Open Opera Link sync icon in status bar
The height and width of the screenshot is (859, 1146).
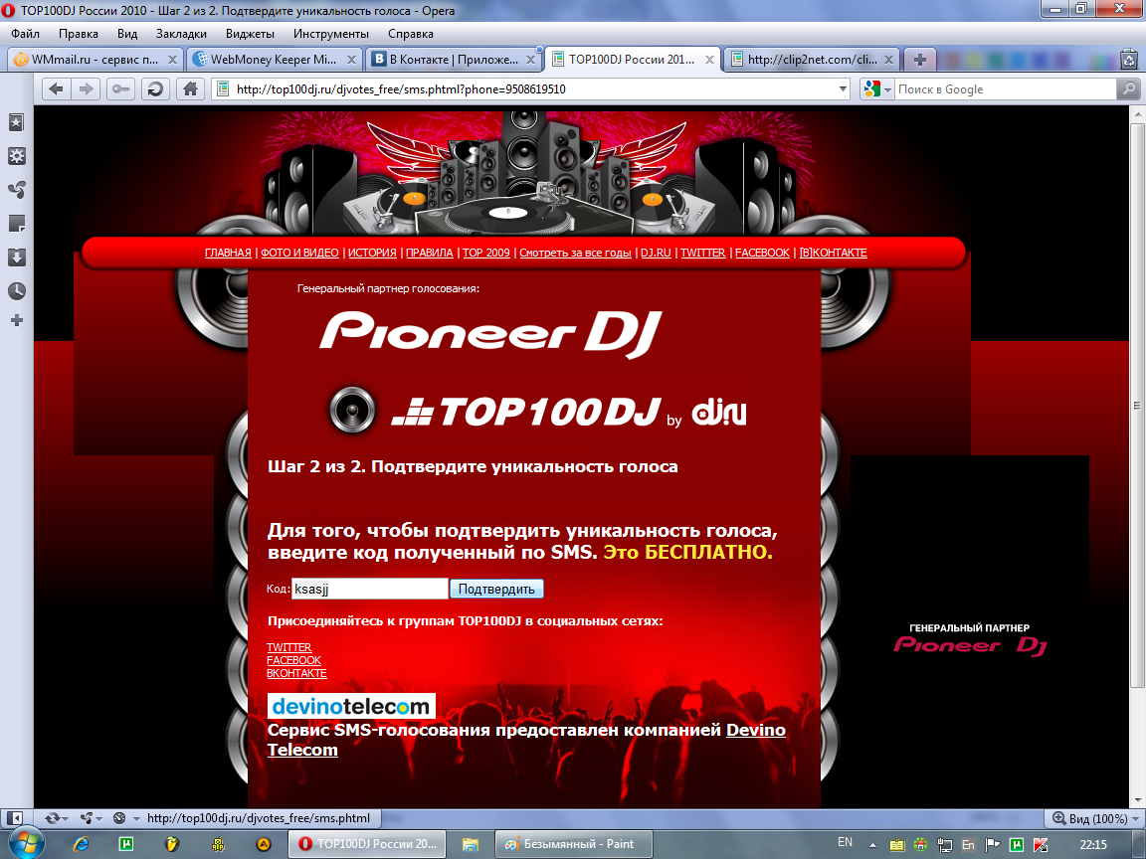(x=52, y=818)
